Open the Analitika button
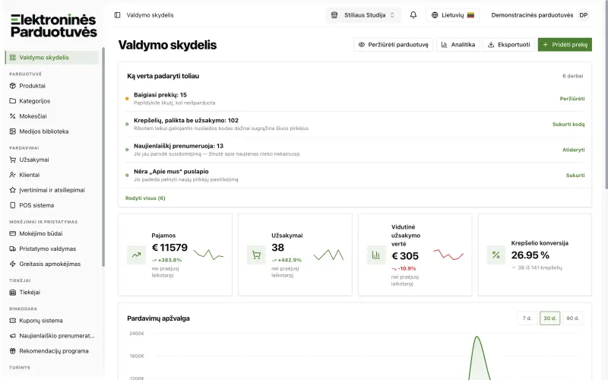This screenshot has height=380, width=608. pyautogui.click(x=458, y=45)
